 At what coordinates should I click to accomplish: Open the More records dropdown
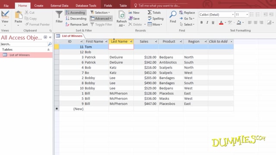tap(155, 25)
